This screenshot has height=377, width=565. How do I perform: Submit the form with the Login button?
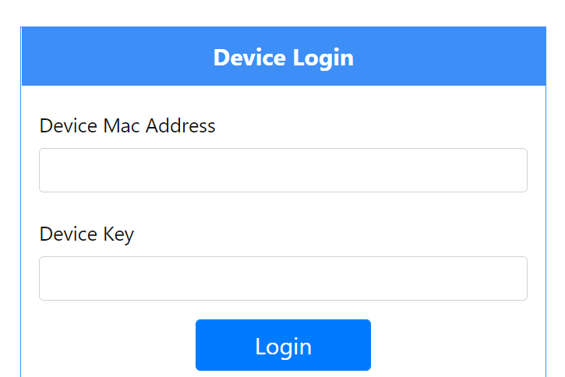pyautogui.click(x=283, y=345)
